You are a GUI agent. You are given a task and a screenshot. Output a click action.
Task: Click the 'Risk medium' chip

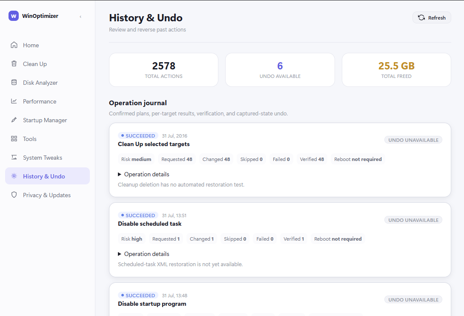point(136,159)
